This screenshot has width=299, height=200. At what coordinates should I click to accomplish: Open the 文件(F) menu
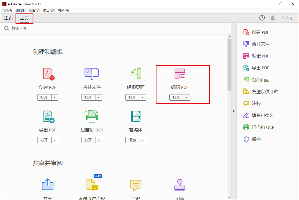click(x=7, y=11)
